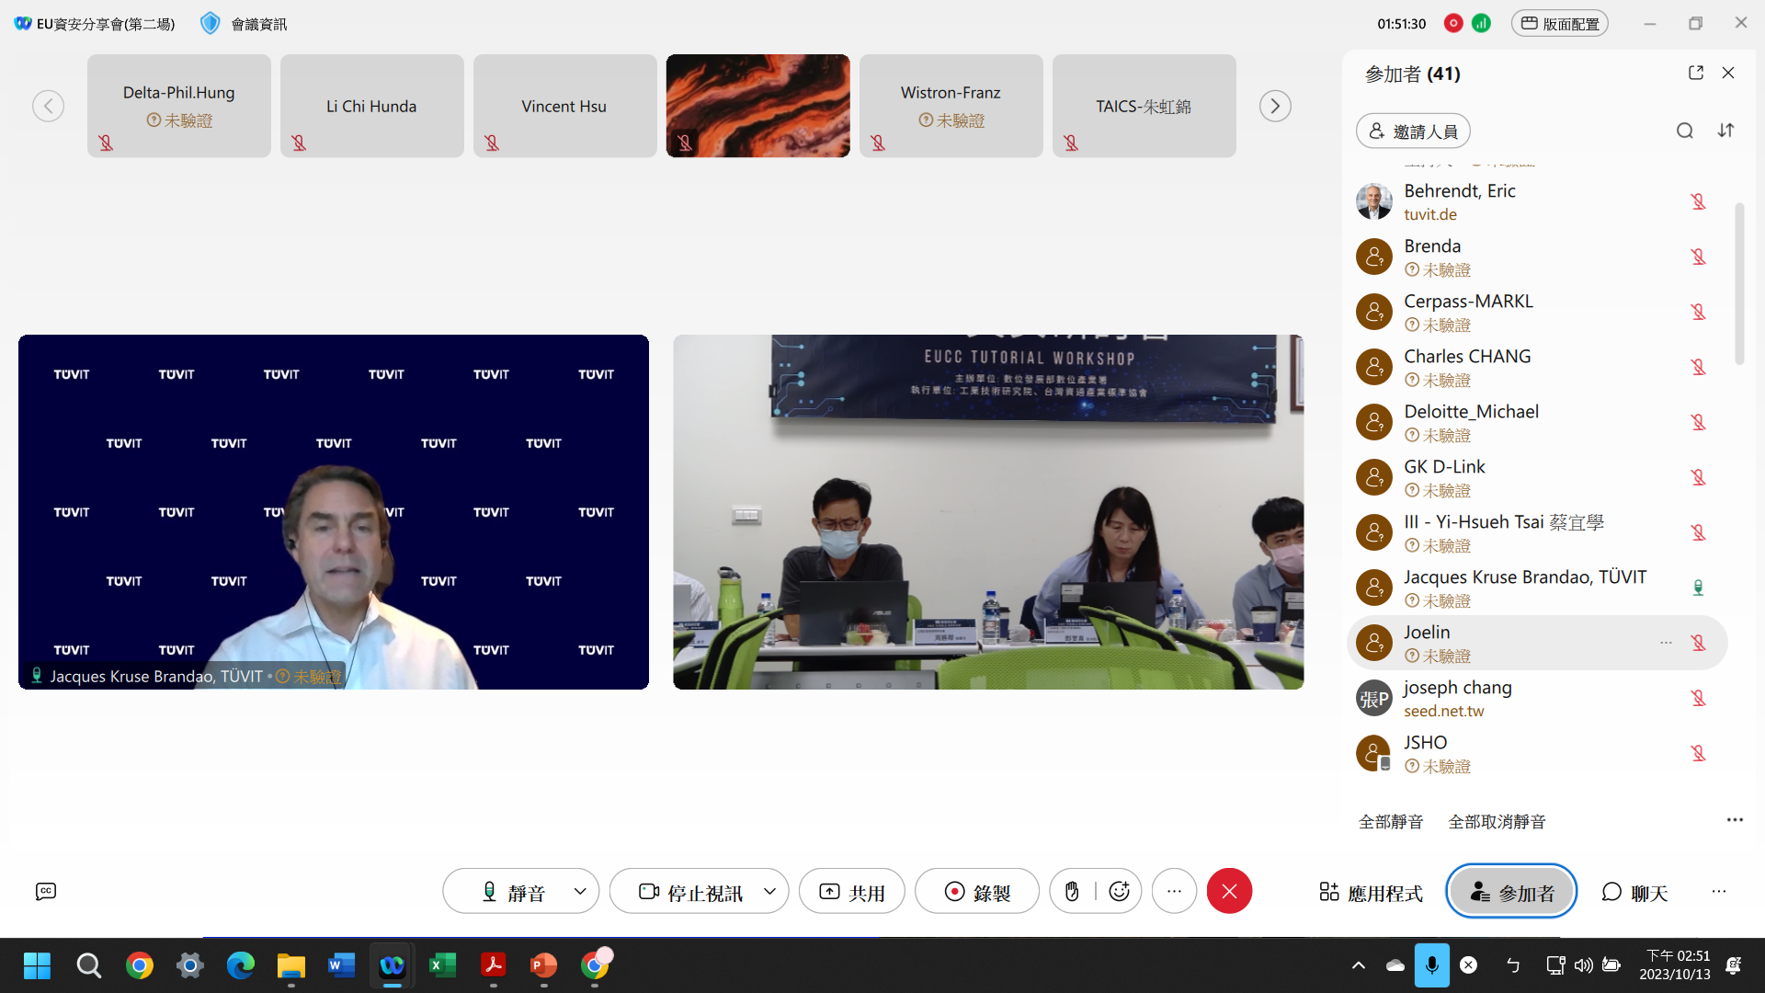Screen dimensions: 1765x993
Task: Select the Vincent Hsu tile
Action: pyautogui.click(x=565, y=106)
